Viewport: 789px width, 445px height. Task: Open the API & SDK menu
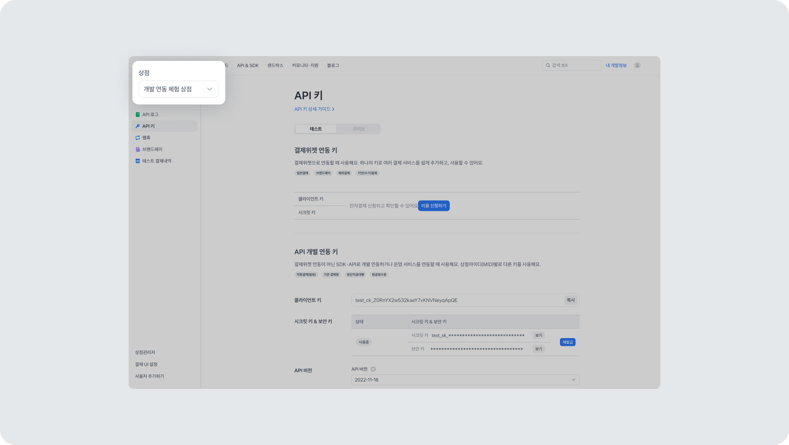(248, 65)
